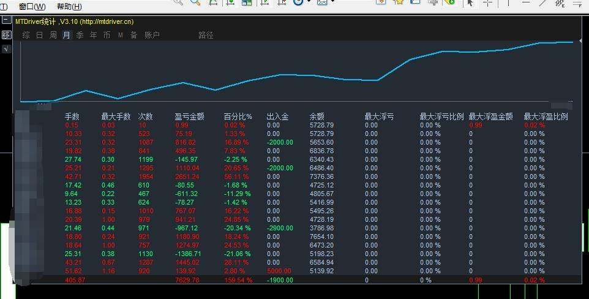Click the 手数 column header
Image resolution: width=589 pixels, height=299 pixels.
72,116
